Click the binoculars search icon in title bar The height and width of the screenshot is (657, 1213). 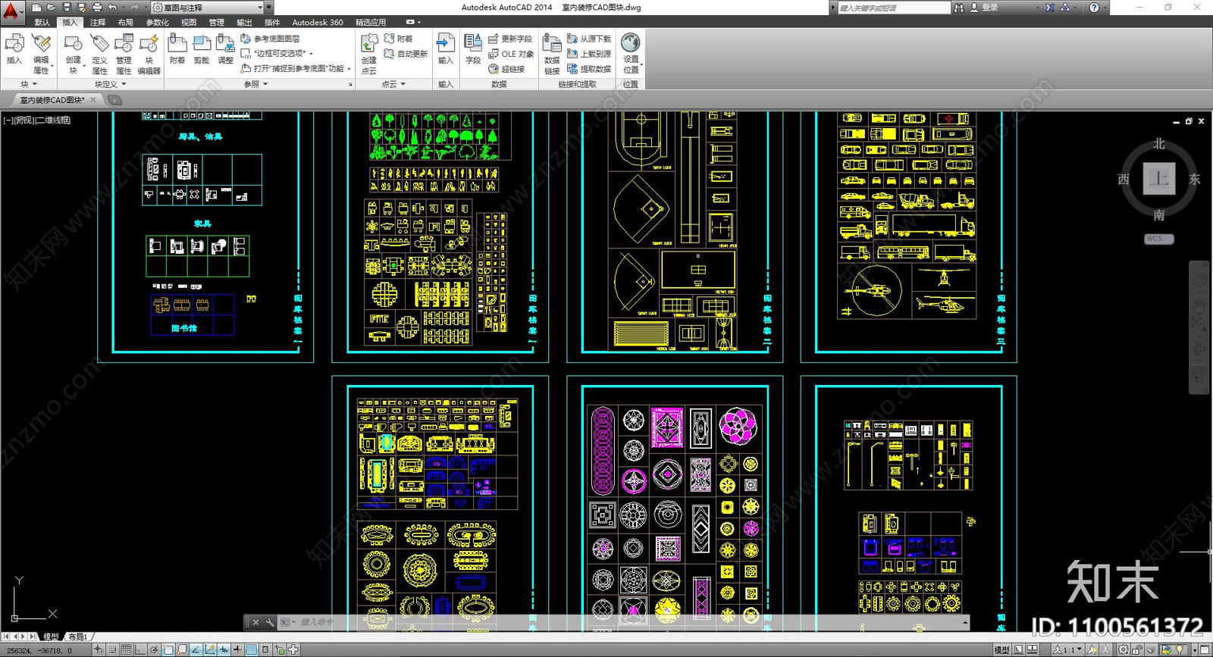click(x=959, y=8)
